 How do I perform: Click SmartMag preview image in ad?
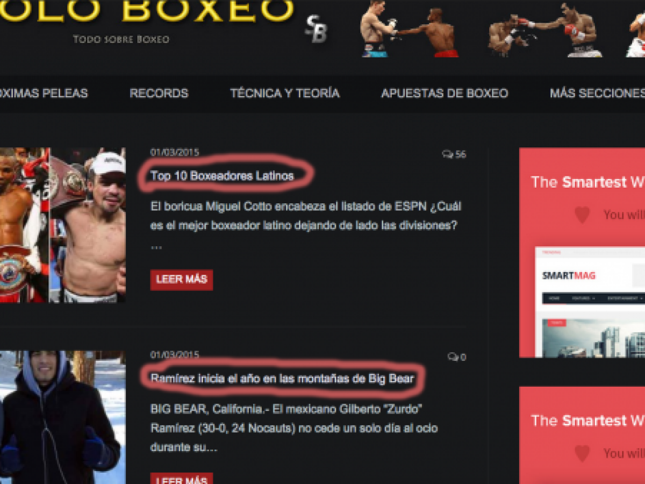click(x=590, y=302)
